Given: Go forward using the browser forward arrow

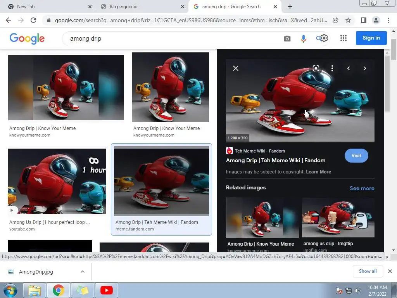Looking at the screenshot, I should (21, 20).
